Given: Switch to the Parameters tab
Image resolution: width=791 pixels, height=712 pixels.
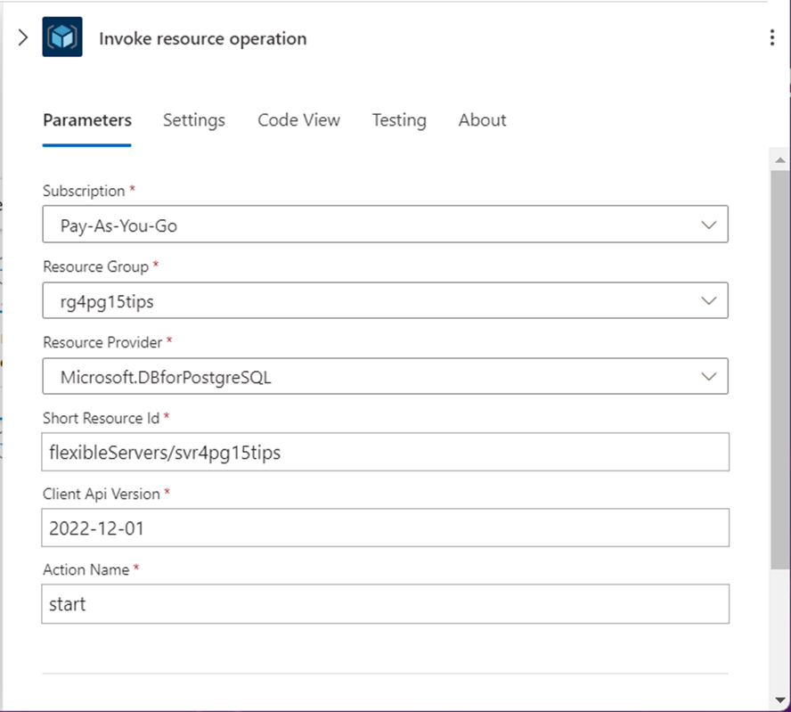Looking at the screenshot, I should click(87, 120).
